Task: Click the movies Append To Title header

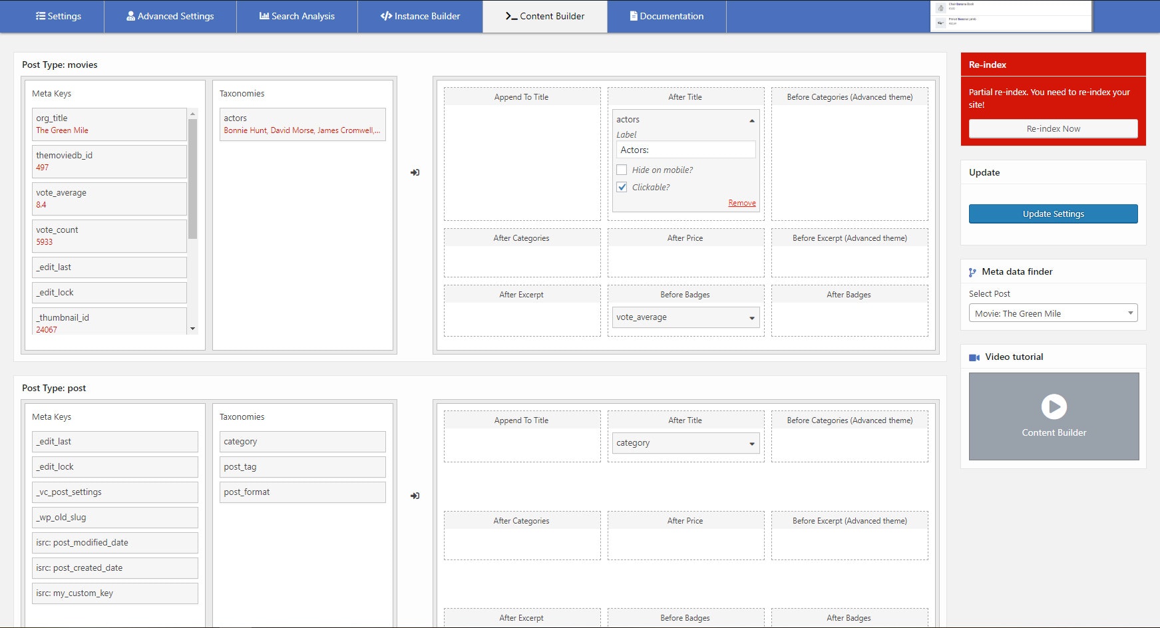Action: [522, 97]
